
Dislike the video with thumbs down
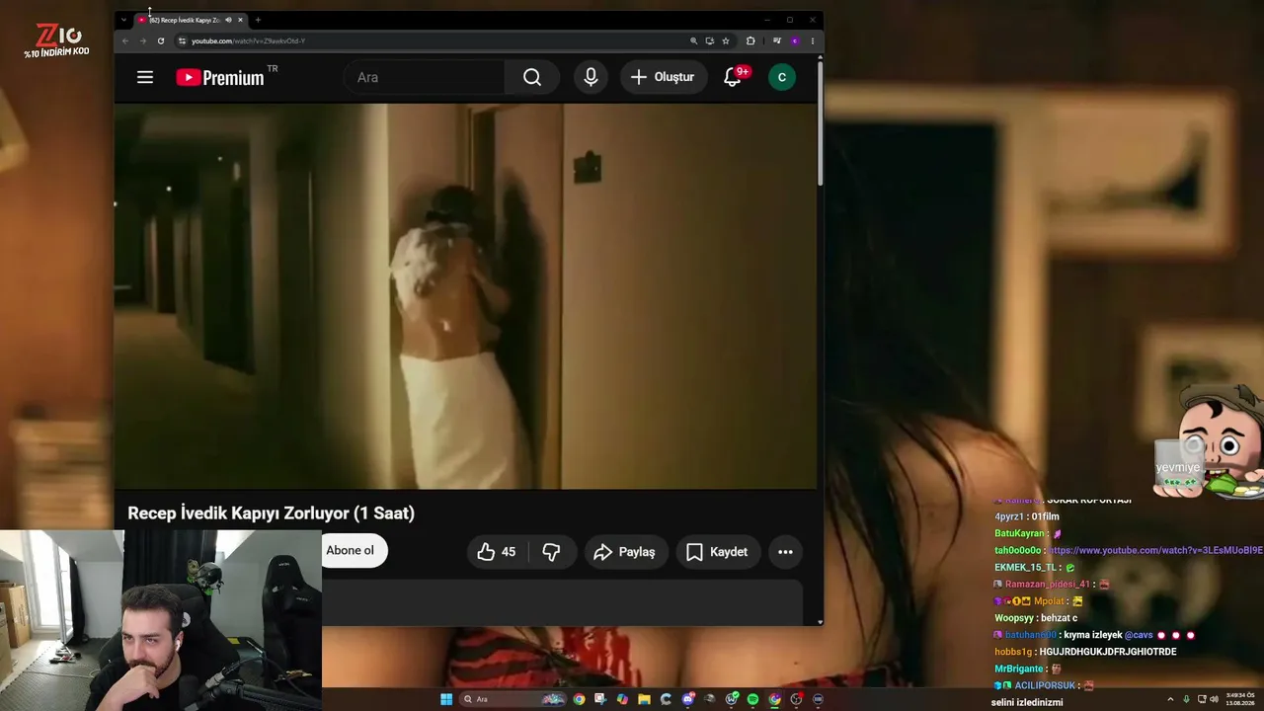pyautogui.click(x=551, y=552)
